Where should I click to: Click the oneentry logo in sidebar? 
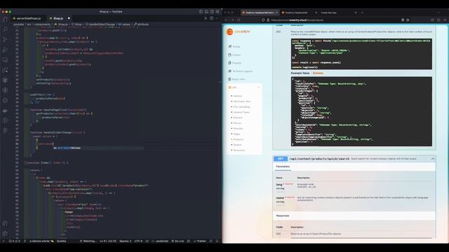(x=239, y=31)
